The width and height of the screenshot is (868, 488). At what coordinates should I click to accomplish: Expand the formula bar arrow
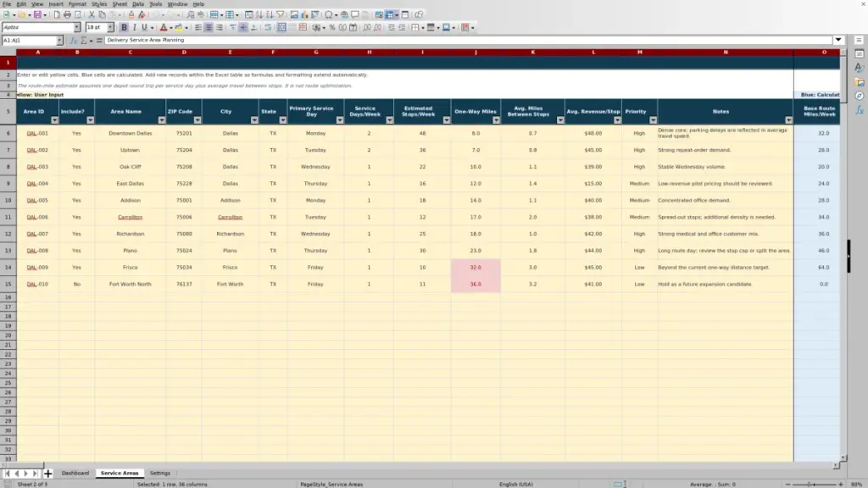point(838,41)
